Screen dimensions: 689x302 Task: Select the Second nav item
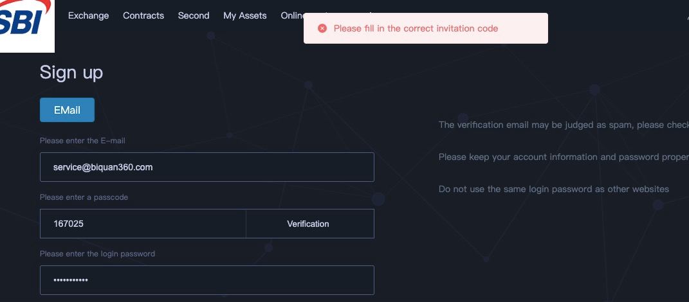click(x=194, y=16)
